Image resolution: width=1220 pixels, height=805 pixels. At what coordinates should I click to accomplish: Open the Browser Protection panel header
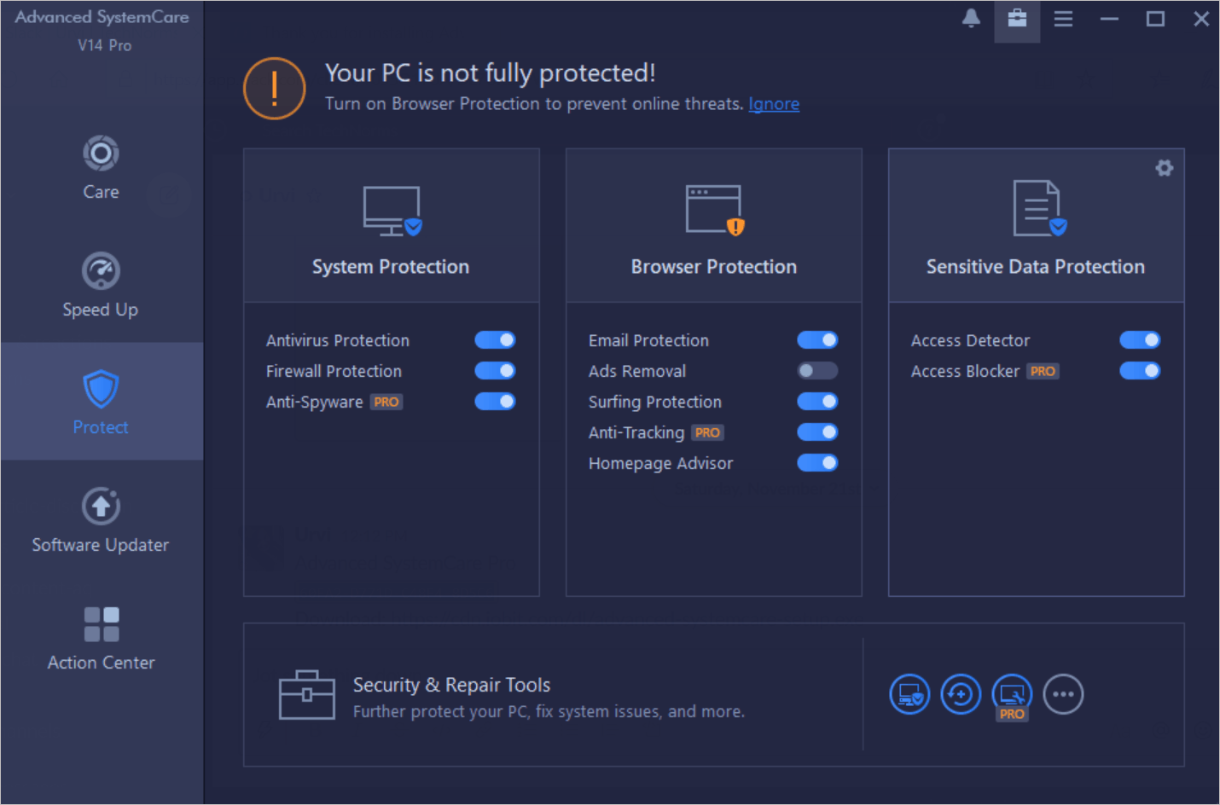click(x=714, y=226)
